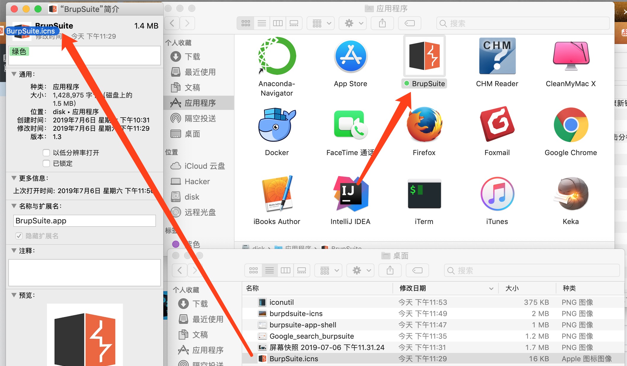Image resolution: width=627 pixels, height=366 pixels.
Task: Click the BrupSuite.app name text field
Action: pyautogui.click(x=85, y=221)
